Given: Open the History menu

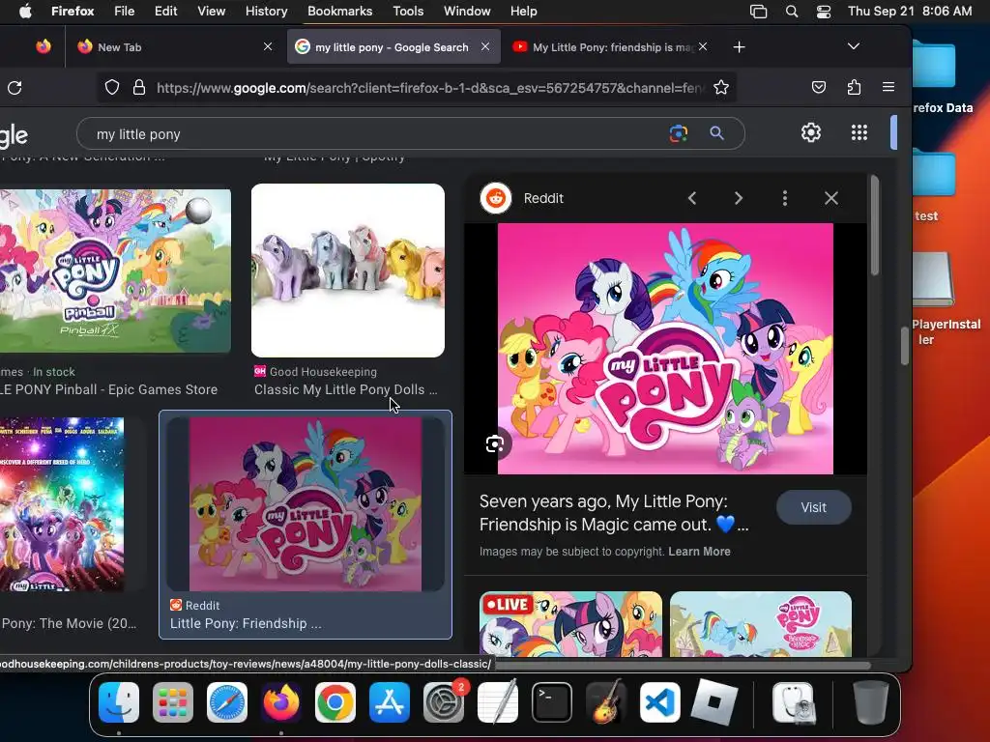Looking at the screenshot, I should (x=266, y=12).
